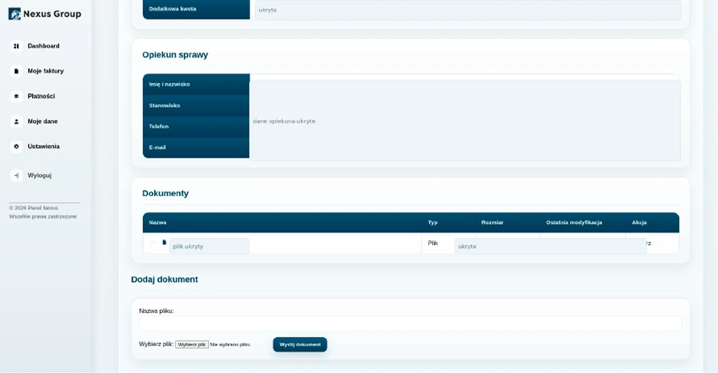Click the Ustawienia gear icon
Screen dimensions: 718x373
(x=16, y=147)
